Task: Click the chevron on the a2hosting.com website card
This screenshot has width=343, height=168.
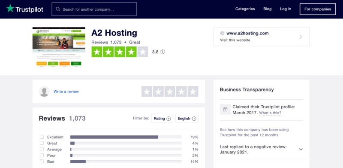Action: point(301,37)
